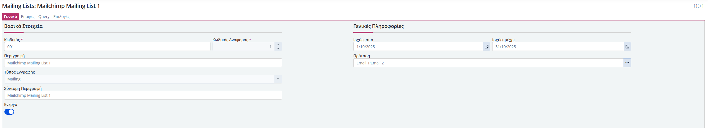Click the Ισχύει μέχρι label
708x128 pixels.
[504, 40]
